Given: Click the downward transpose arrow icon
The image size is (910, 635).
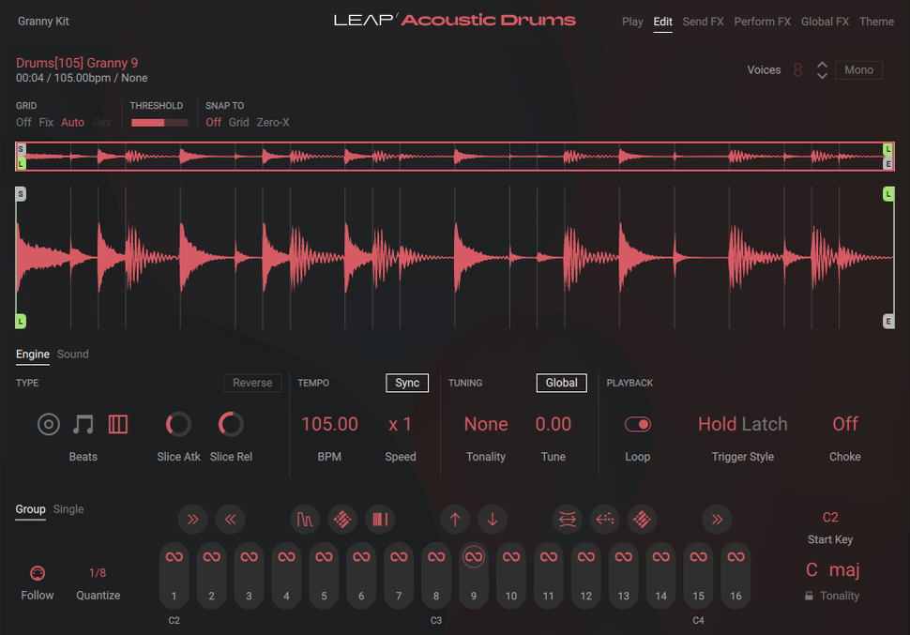Looking at the screenshot, I should click(x=493, y=519).
